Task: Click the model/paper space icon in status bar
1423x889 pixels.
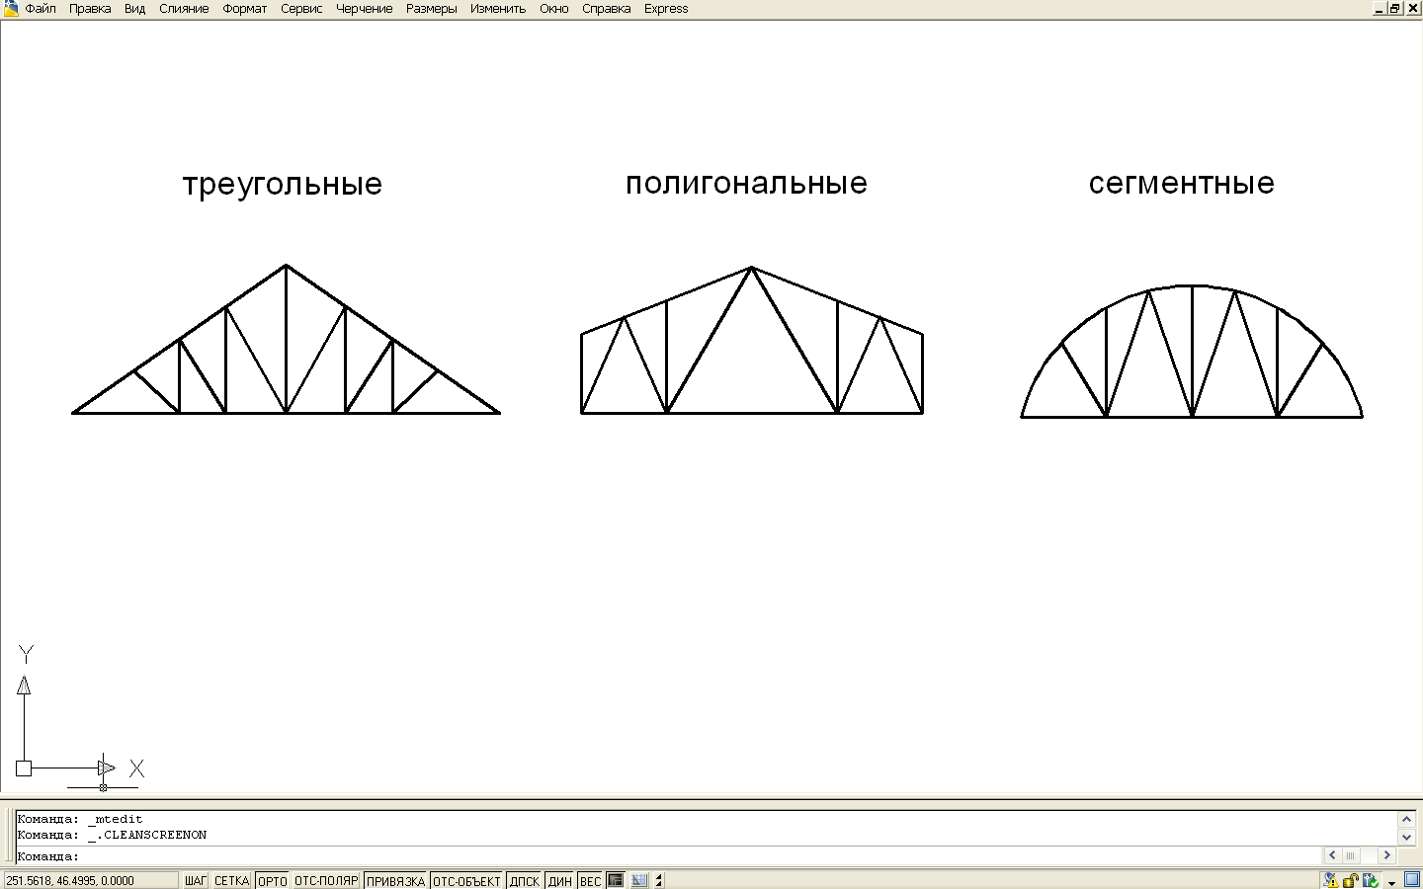Action: (616, 881)
